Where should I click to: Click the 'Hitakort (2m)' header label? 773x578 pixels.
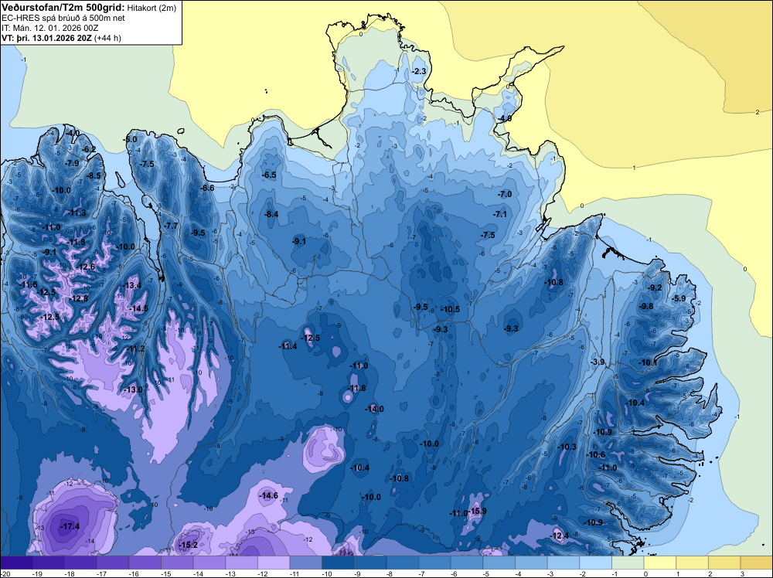[152, 8]
